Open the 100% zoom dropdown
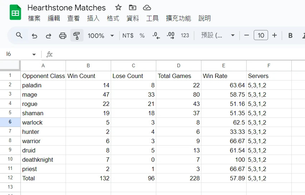Screen dimensions: 305x195 pos(101,35)
